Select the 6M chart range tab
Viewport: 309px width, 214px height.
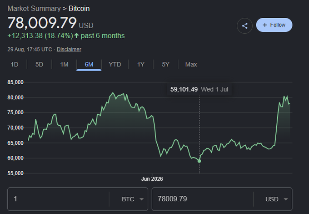(x=89, y=64)
